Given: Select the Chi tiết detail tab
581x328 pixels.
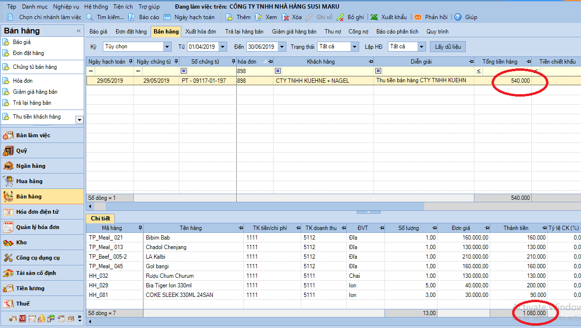Looking at the screenshot, I should pyautogui.click(x=100, y=218).
